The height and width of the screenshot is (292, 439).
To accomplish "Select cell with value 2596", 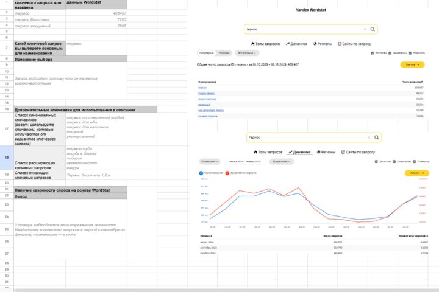I will [96, 26].
